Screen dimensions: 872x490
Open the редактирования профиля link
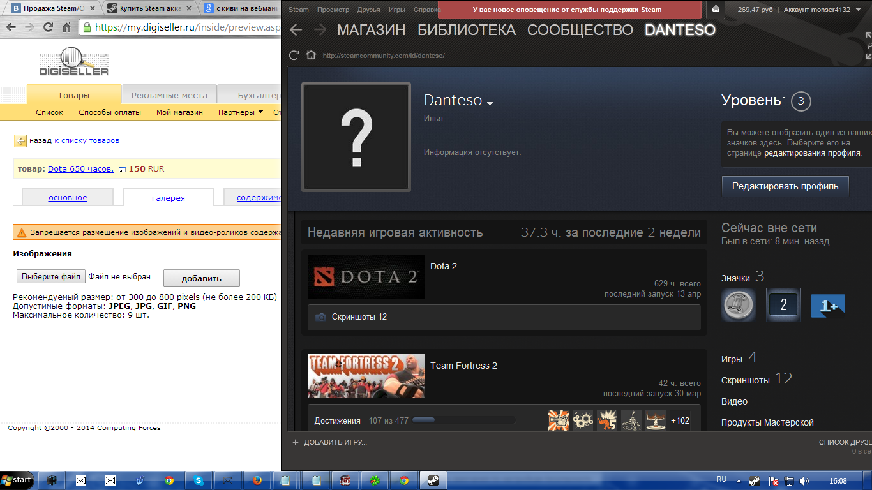tap(813, 153)
